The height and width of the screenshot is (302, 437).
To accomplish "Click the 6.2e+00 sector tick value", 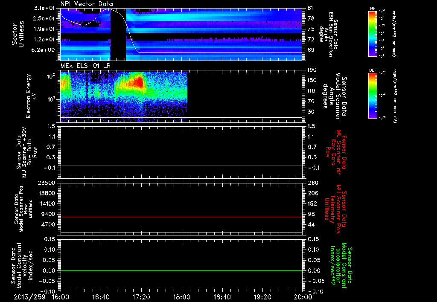I will [x=44, y=50].
